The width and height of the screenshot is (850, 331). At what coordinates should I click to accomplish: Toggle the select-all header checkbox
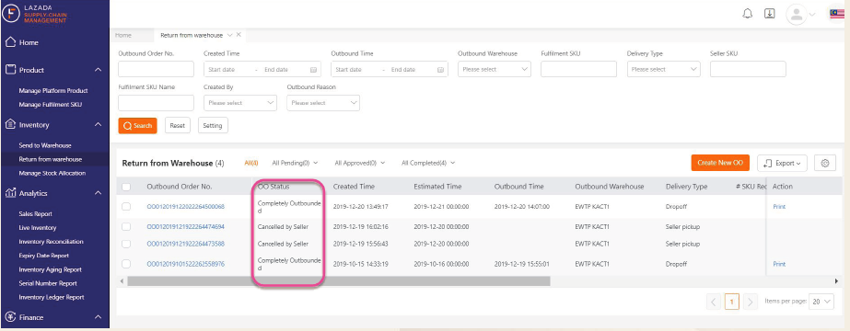(x=126, y=187)
